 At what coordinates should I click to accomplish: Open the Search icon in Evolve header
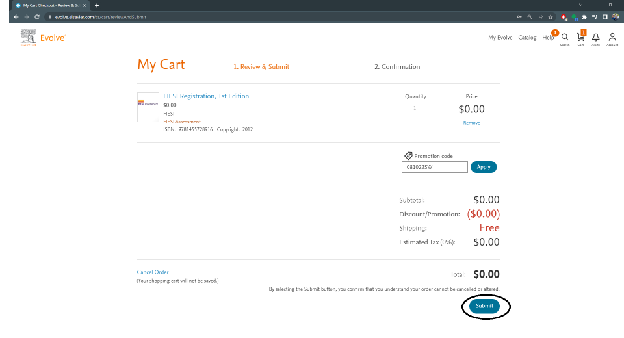coord(565,38)
